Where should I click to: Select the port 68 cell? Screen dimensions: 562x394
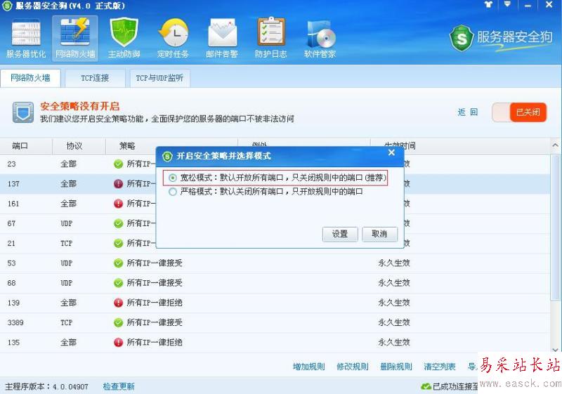click(x=11, y=283)
